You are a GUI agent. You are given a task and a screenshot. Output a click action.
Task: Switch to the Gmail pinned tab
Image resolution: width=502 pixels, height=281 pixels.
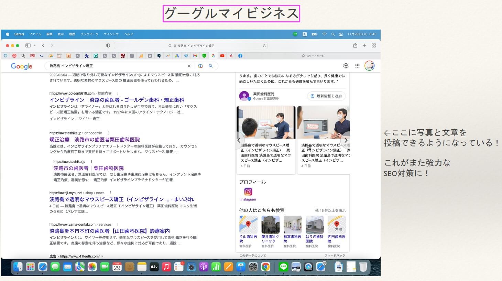[x=195, y=56]
